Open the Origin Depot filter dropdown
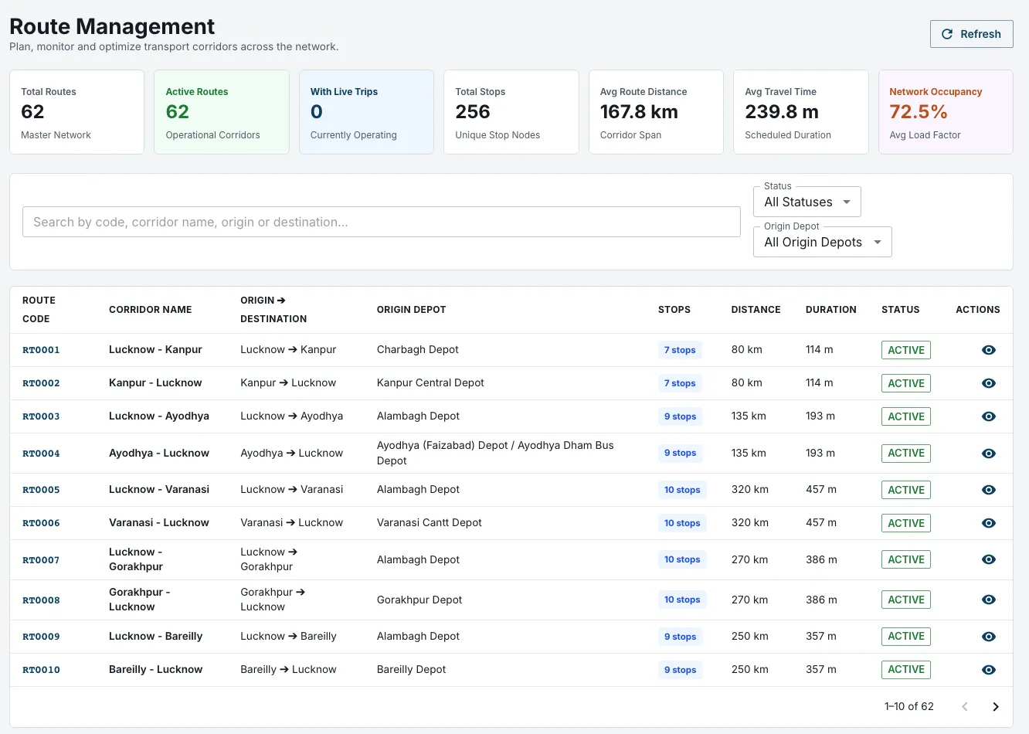 point(822,242)
